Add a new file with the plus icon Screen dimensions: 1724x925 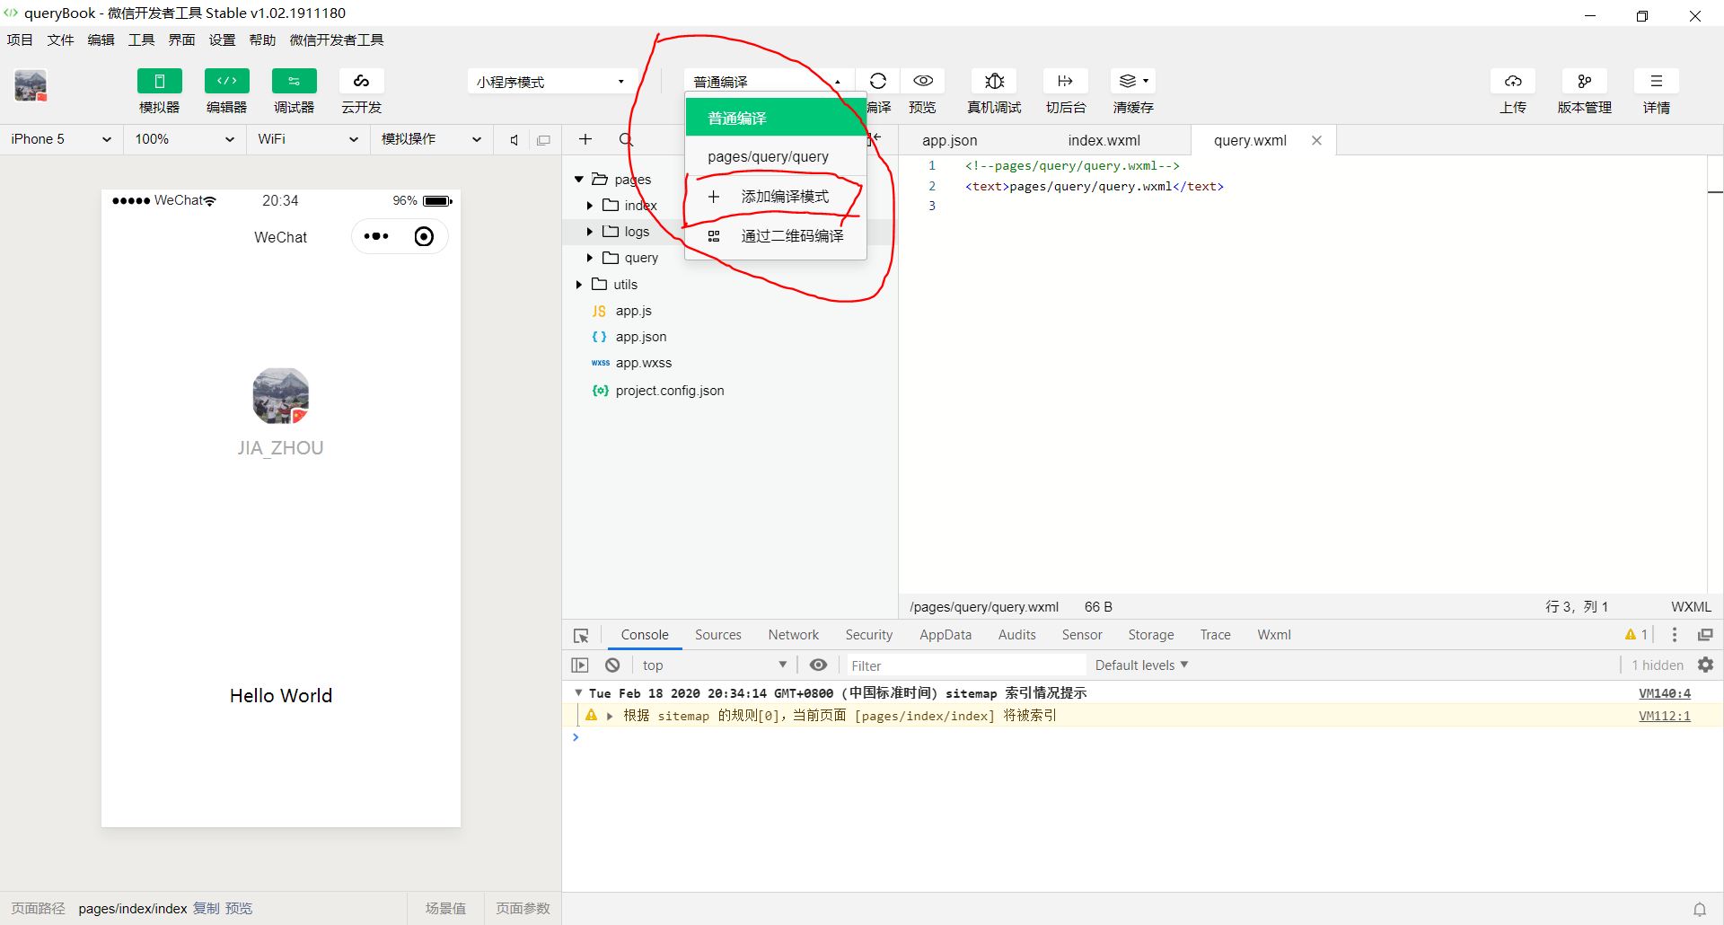coord(585,139)
